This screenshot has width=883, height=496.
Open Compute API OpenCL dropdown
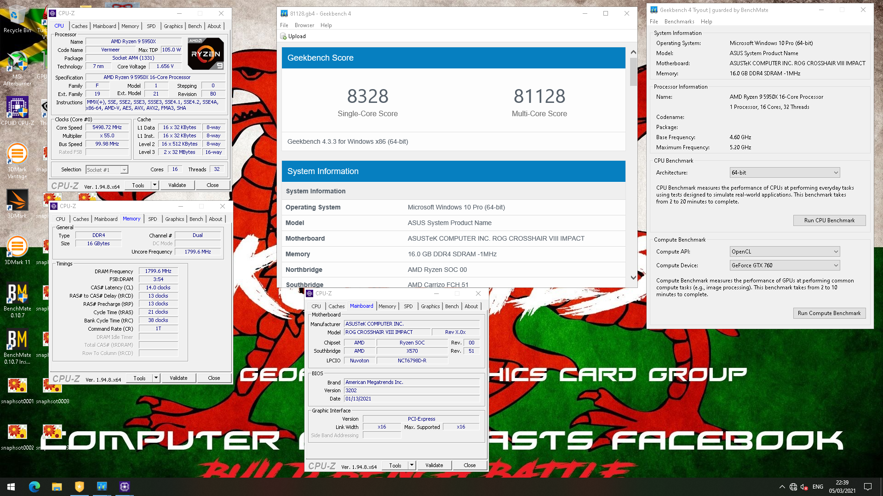[x=785, y=252]
